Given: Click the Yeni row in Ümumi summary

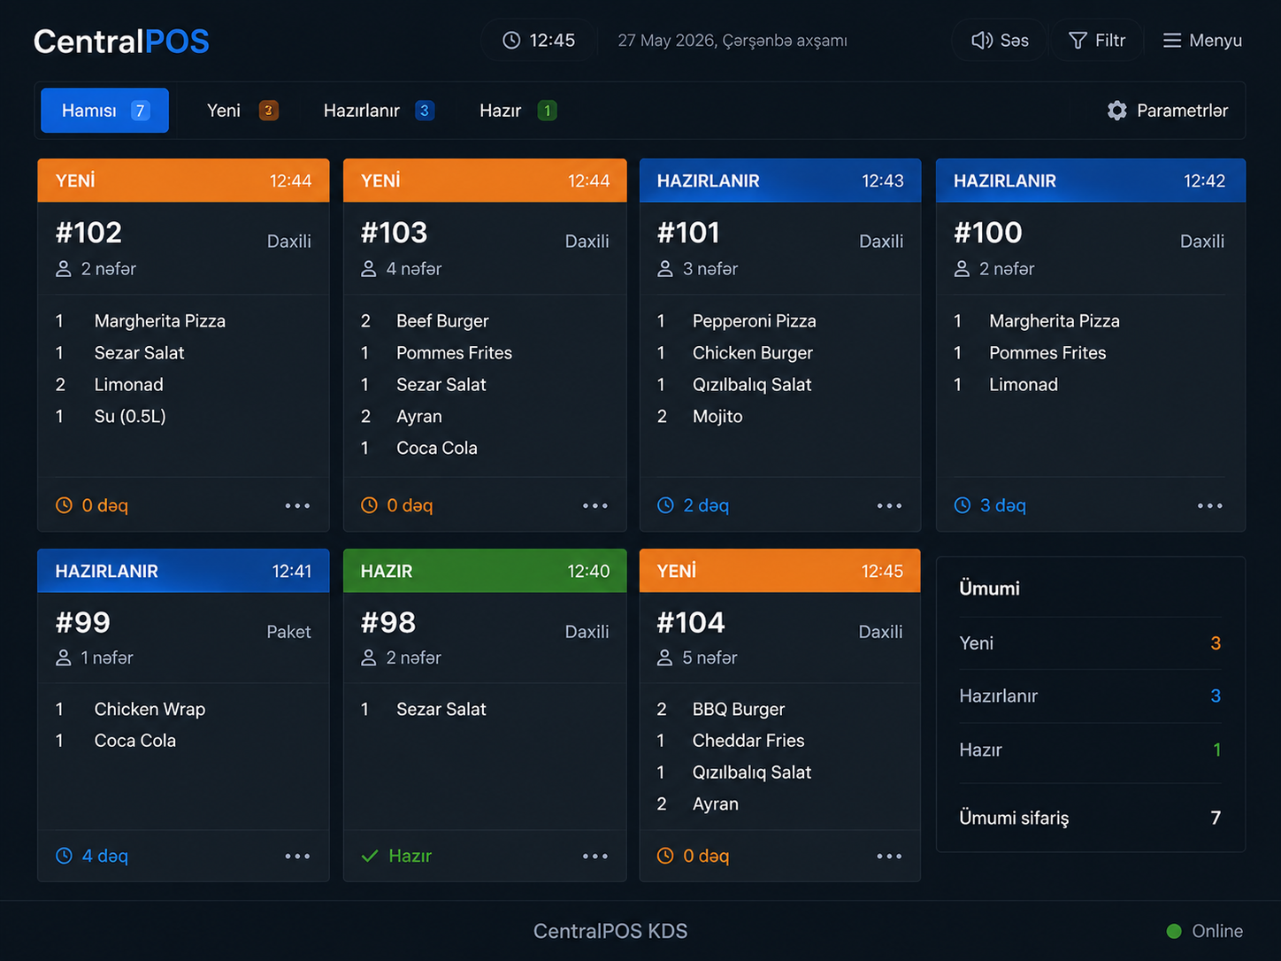Looking at the screenshot, I should tap(1090, 643).
